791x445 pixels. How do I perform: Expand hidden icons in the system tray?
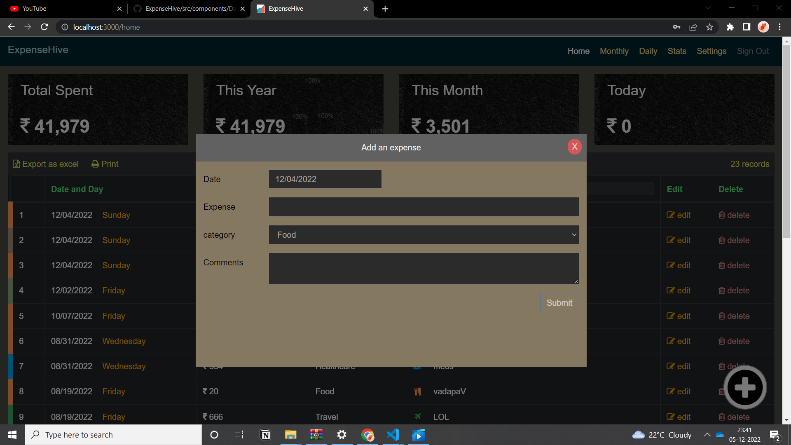coord(707,435)
